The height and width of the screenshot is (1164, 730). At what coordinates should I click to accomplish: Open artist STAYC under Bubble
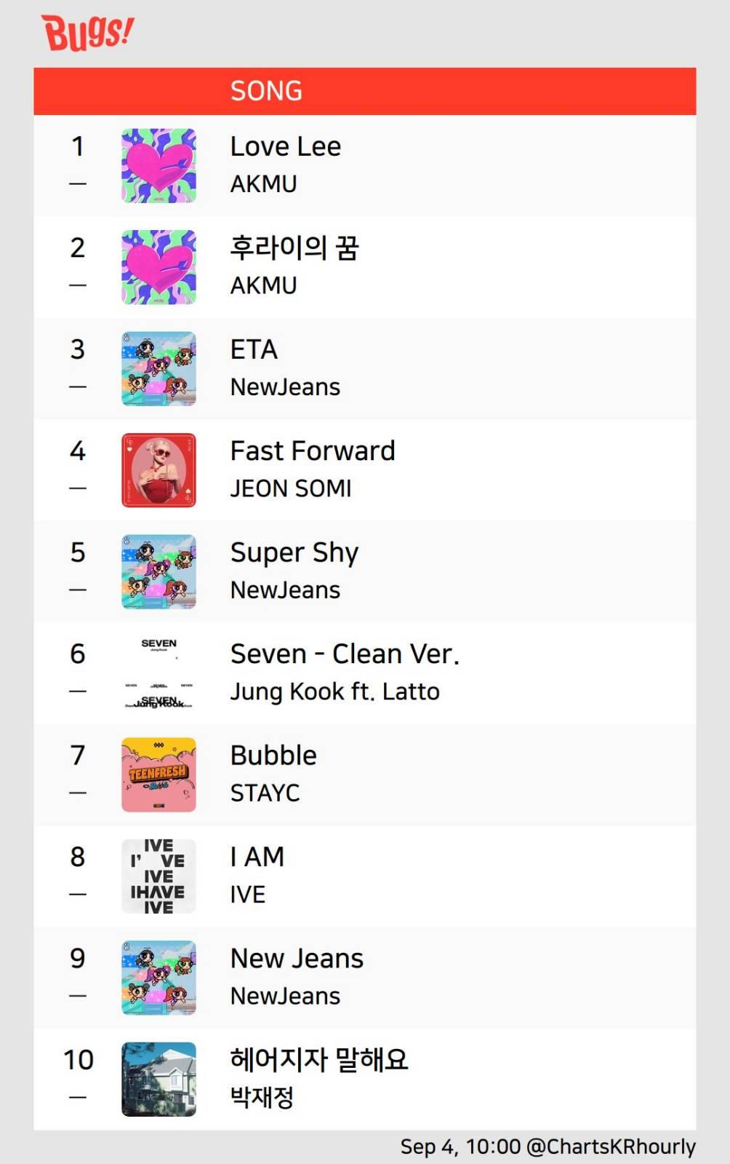pyautogui.click(x=265, y=793)
